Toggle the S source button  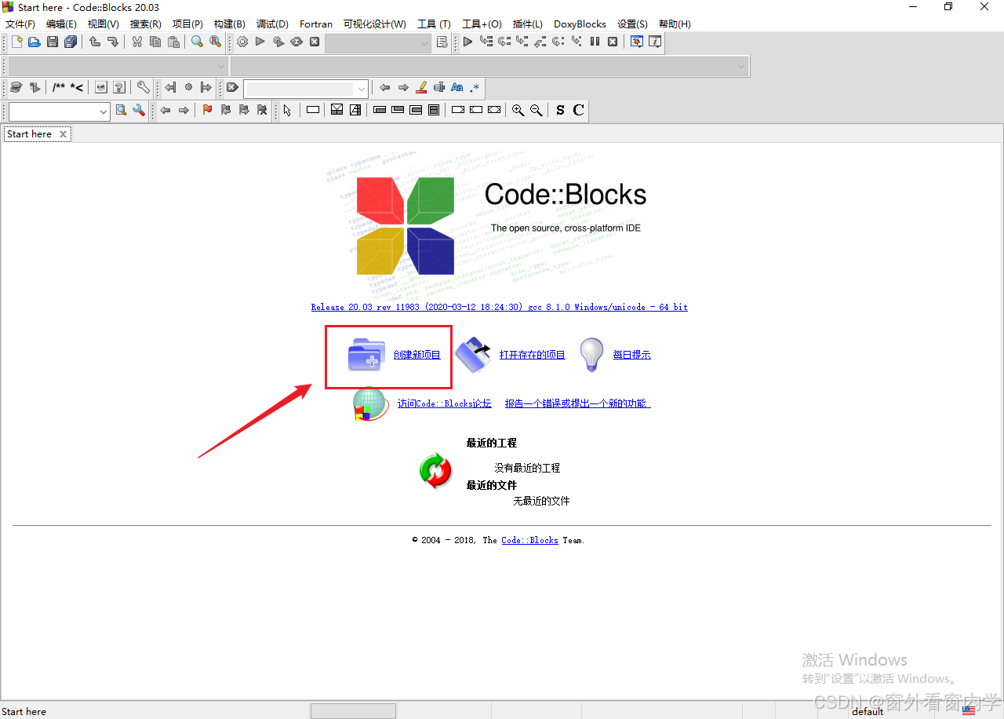click(560, 110)
